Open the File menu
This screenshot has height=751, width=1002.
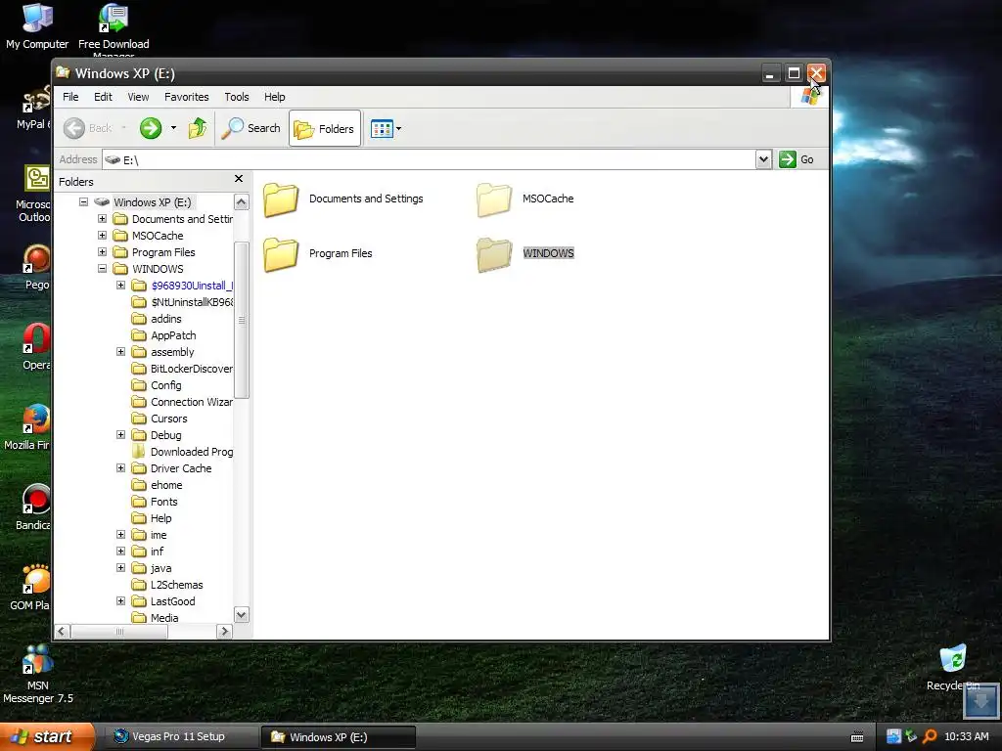tap(70, 97)
